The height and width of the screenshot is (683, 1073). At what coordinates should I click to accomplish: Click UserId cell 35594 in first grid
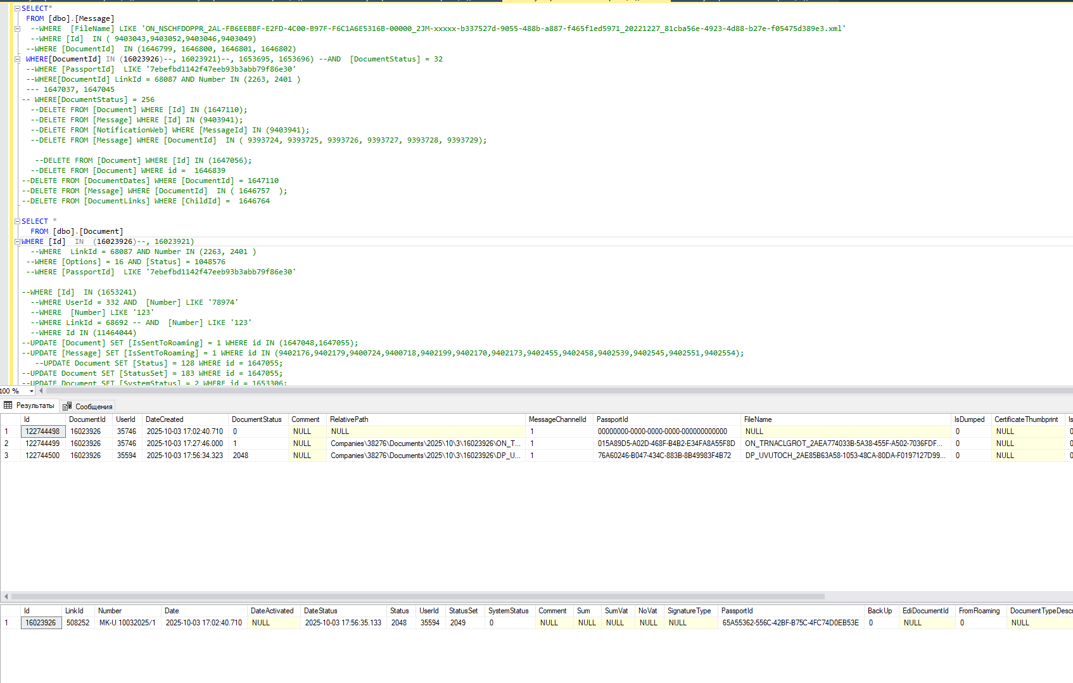128,456
